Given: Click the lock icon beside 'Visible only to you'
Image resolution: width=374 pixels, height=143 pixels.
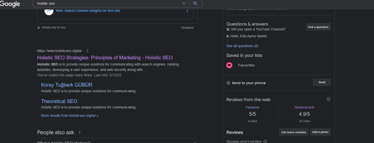Looking at the screenshot, I should 39,27.
